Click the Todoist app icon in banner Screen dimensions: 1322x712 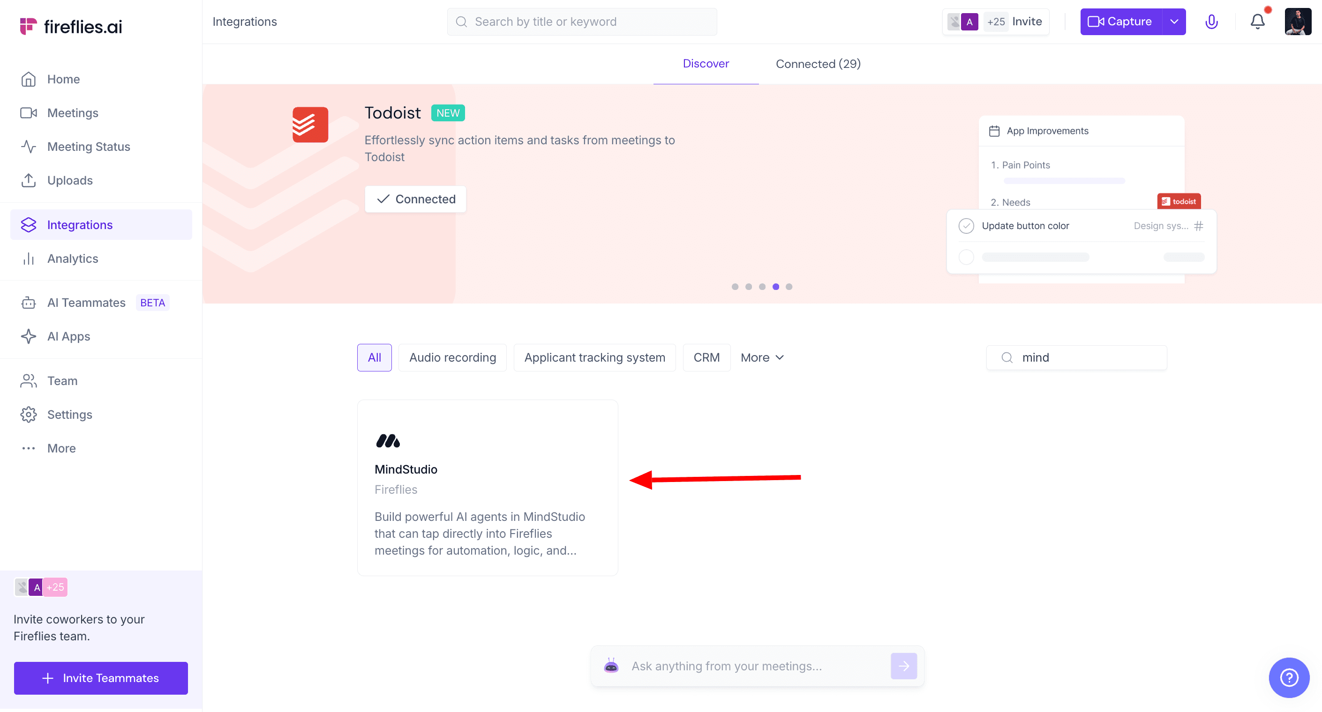pyautogui.click(x=310, y=124)
